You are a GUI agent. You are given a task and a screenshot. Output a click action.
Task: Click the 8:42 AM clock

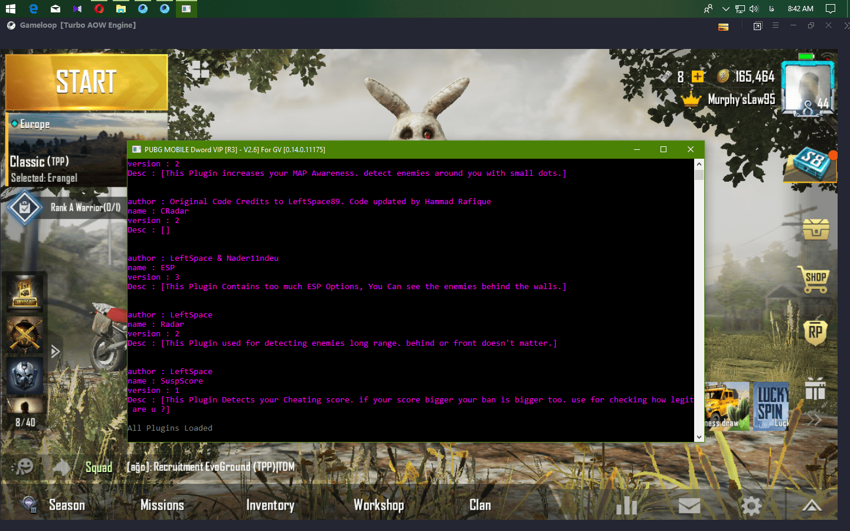(x=800, y=9)
